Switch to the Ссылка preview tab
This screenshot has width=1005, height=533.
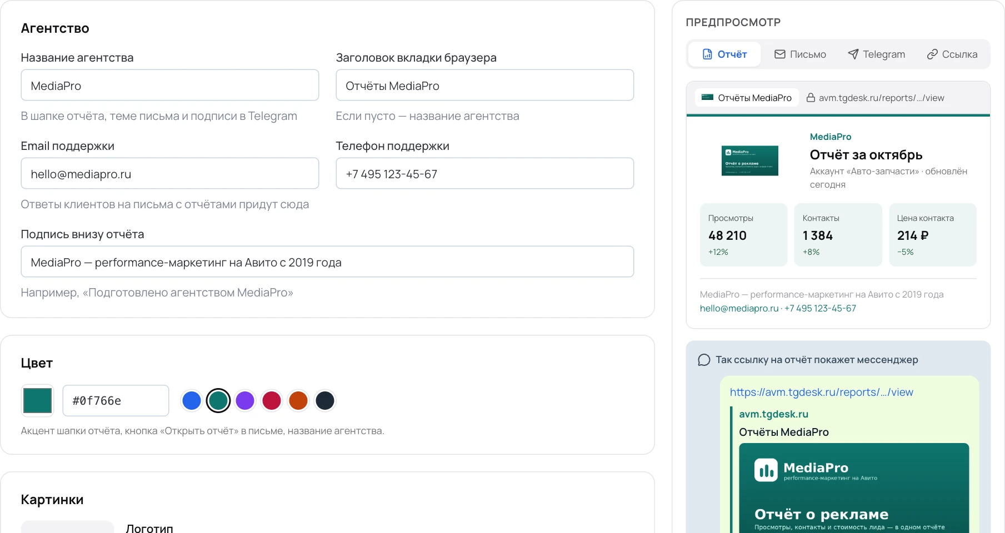click(952, 54)
